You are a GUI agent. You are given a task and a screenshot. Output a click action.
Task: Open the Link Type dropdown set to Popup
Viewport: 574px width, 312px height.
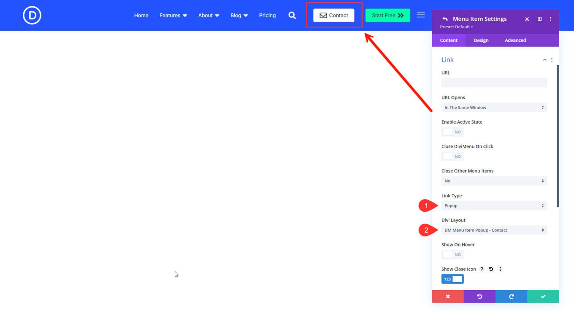point(494,206)
